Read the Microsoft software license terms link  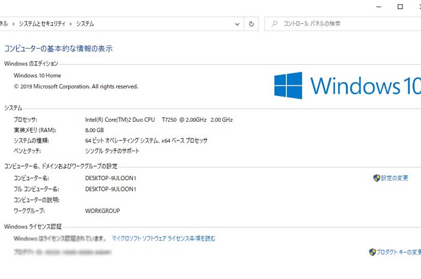[164, 238]
